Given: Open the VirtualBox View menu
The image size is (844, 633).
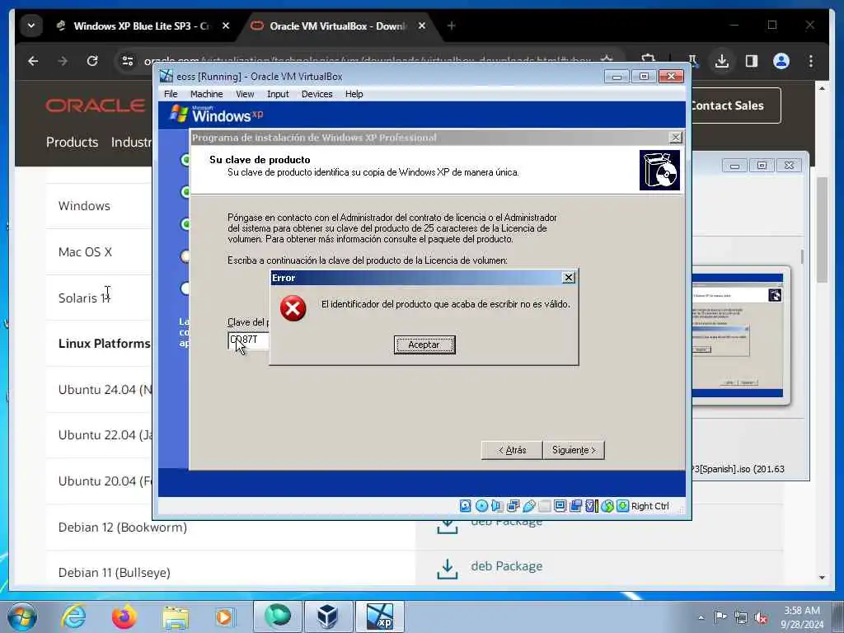Looking at the screenshot, I should tap(245, 94).
